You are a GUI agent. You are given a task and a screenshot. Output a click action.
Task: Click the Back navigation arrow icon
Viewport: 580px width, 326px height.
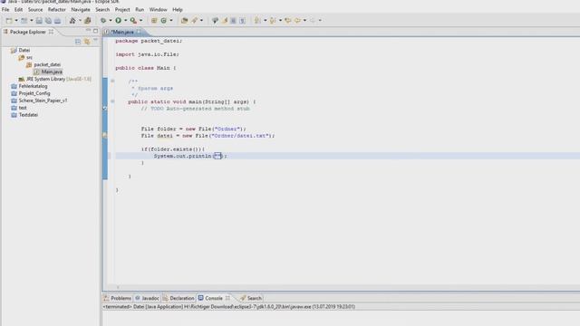click(x=297, y=21)
